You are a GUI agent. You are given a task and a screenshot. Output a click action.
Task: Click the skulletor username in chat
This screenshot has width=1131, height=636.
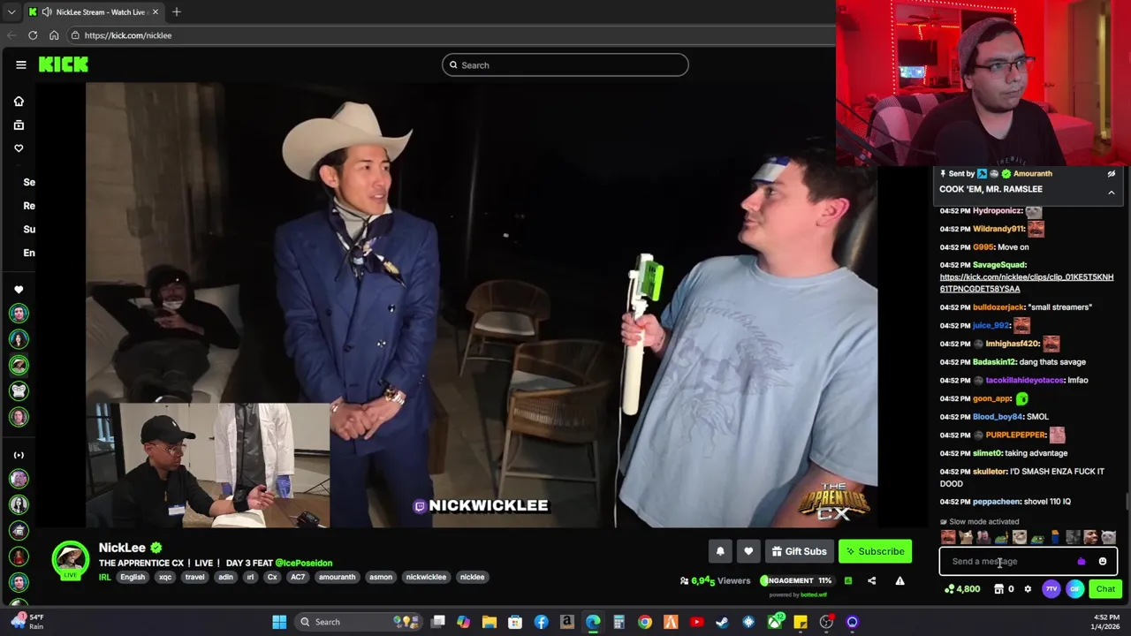pyautogui.click(x=990, y=471)
